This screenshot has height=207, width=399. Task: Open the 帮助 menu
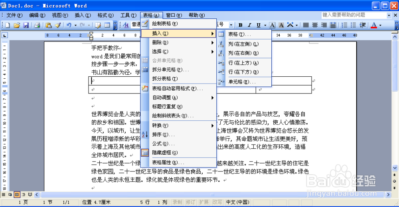[x=197, y=15]
